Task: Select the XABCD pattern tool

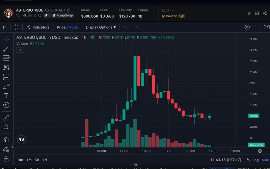Action: point(6,67)
